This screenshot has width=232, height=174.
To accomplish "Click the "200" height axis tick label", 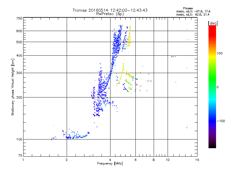I will point(19,97).
